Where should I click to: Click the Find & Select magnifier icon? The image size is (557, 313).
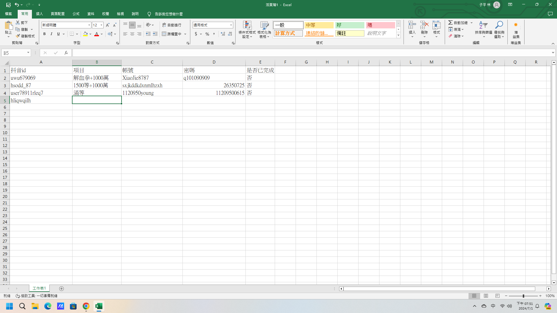[x=499, y=25]
